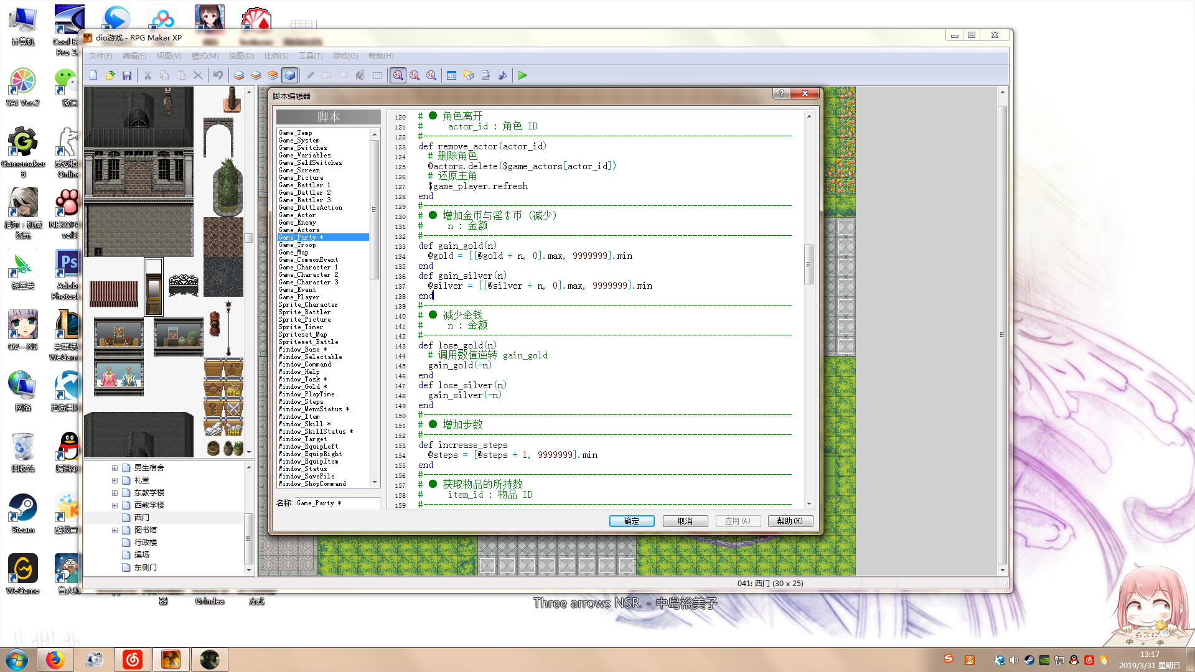
Task: Click the 帮助(H) button in script editor
Action: (790, 521)
